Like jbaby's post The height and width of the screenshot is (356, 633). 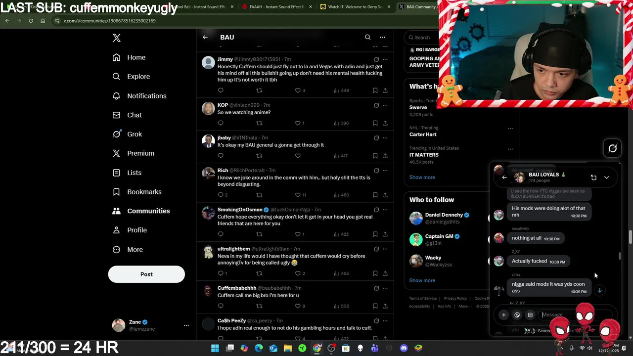(x=298, y=156)
